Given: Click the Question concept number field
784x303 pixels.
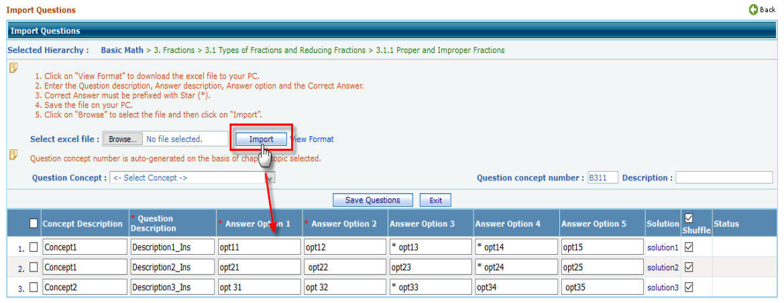Looking at the screenshot, I should [x=602, y=178].
